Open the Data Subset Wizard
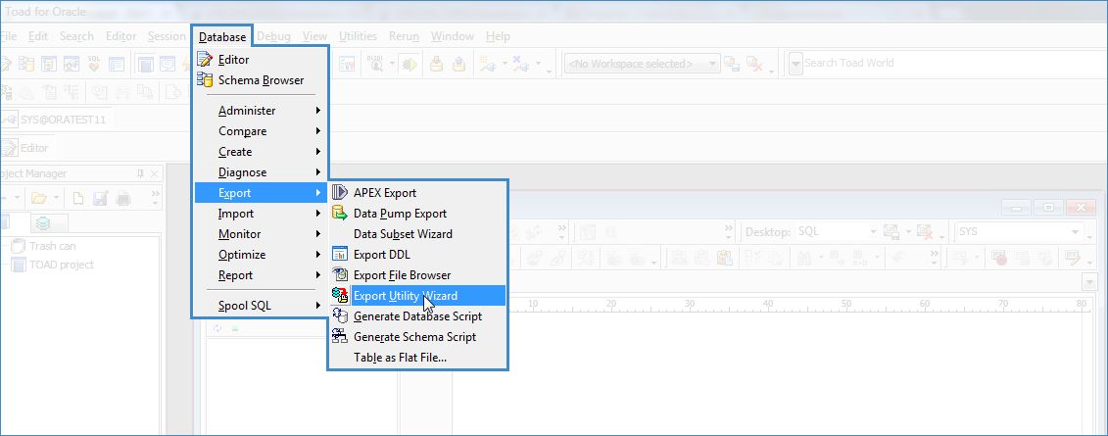 point(417,234)
